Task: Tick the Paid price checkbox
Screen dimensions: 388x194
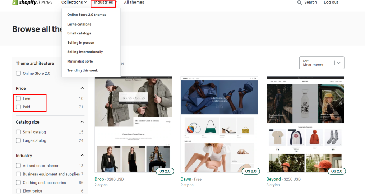Action: point(18,107)
